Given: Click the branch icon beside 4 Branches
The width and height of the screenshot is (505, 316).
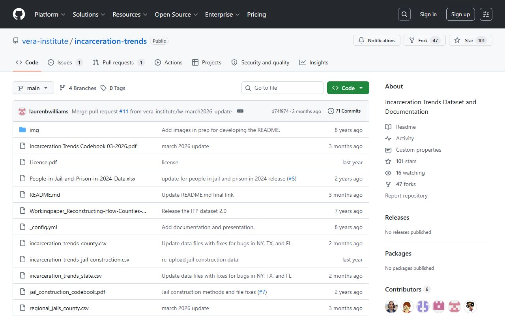Looking at the screenshot, I should click(x=62, y=88).
